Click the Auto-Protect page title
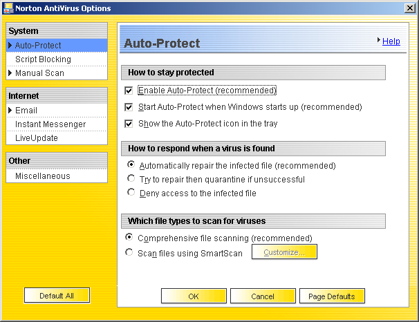419x322 pixels. 162,44
